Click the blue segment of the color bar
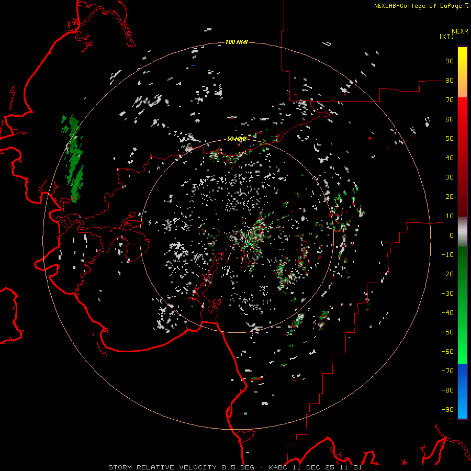The height and width of the screenshot is (471, 471). pos(462,391)
